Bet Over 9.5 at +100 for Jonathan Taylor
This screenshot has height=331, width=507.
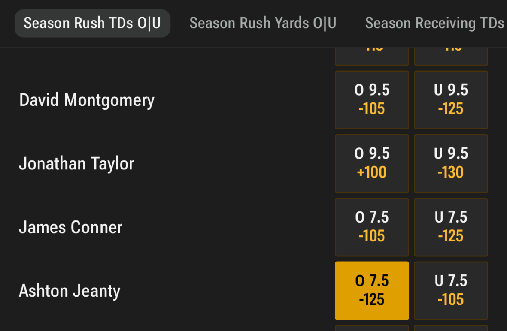click(372, 163)
